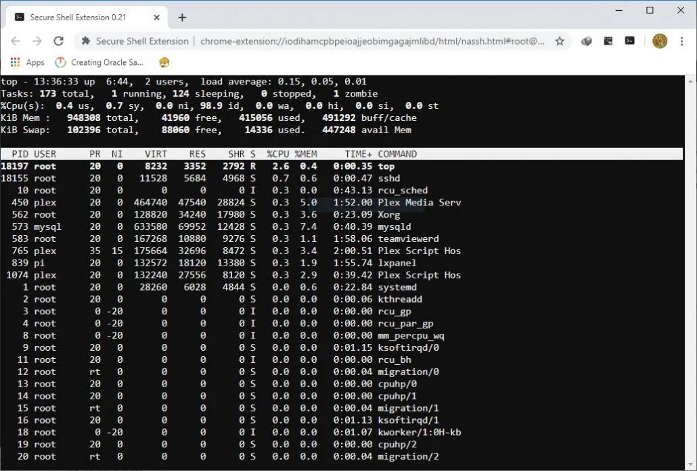Click the 'rcu_sched' process name

tap(403, 191)
